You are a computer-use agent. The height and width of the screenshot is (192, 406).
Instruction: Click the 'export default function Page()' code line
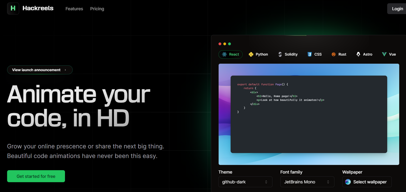pyautogui.click(x=263, y=85)
